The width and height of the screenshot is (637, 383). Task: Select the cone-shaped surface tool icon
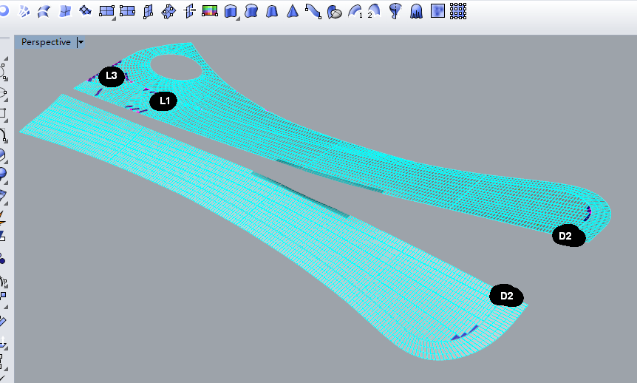click(x=293, y=11)
